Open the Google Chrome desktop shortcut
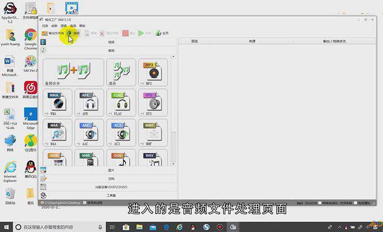This screenshot has width=383, height=232. (x=31, y=39)
